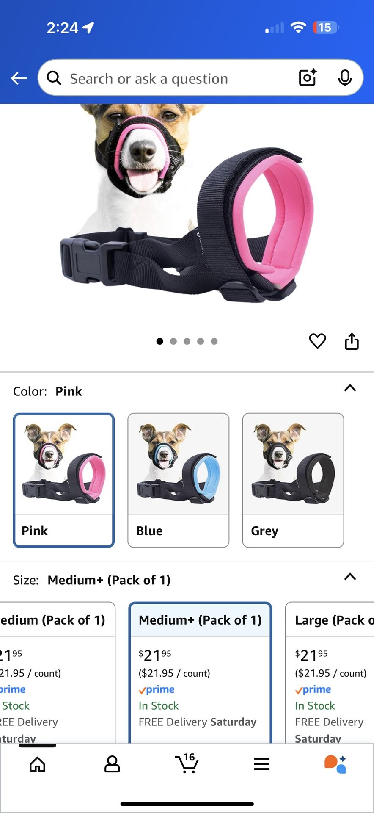Add item to wish list heart icon
374x813 pixels.
[317, 341]
